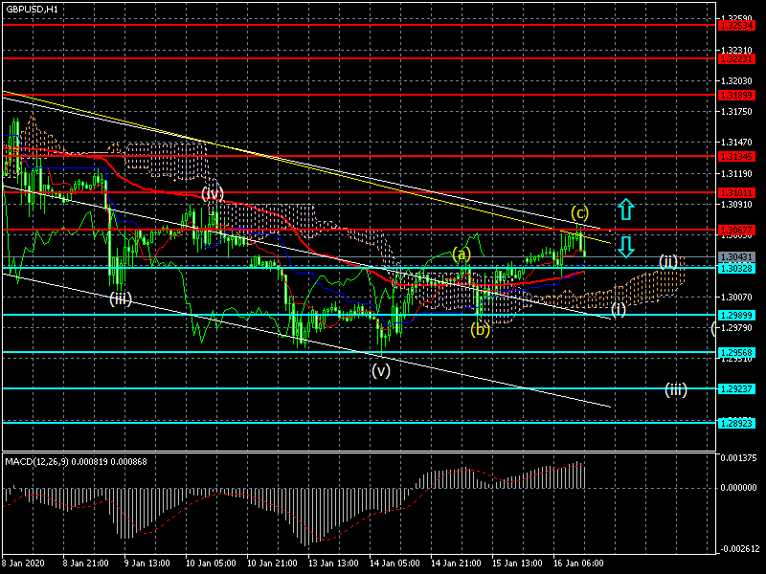Select the 1.29790 axis price value
766x574 pixels.
coord(736,327)
